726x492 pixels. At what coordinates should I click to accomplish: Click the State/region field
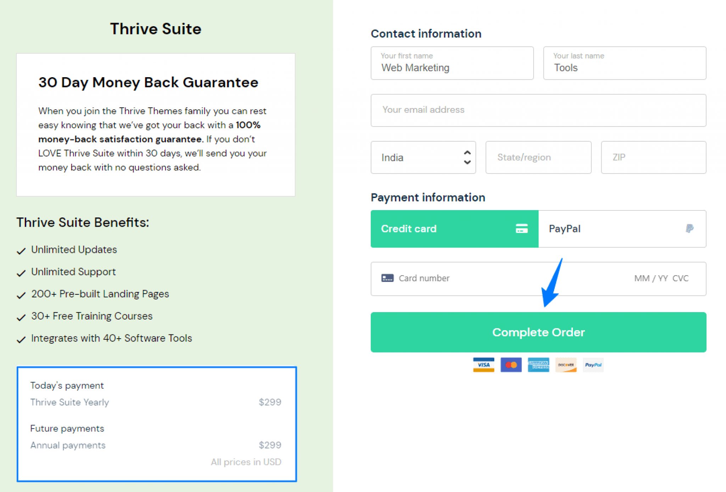[x=538, y=157]
